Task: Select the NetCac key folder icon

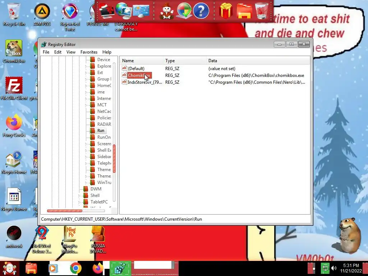Action: [93, 111]
